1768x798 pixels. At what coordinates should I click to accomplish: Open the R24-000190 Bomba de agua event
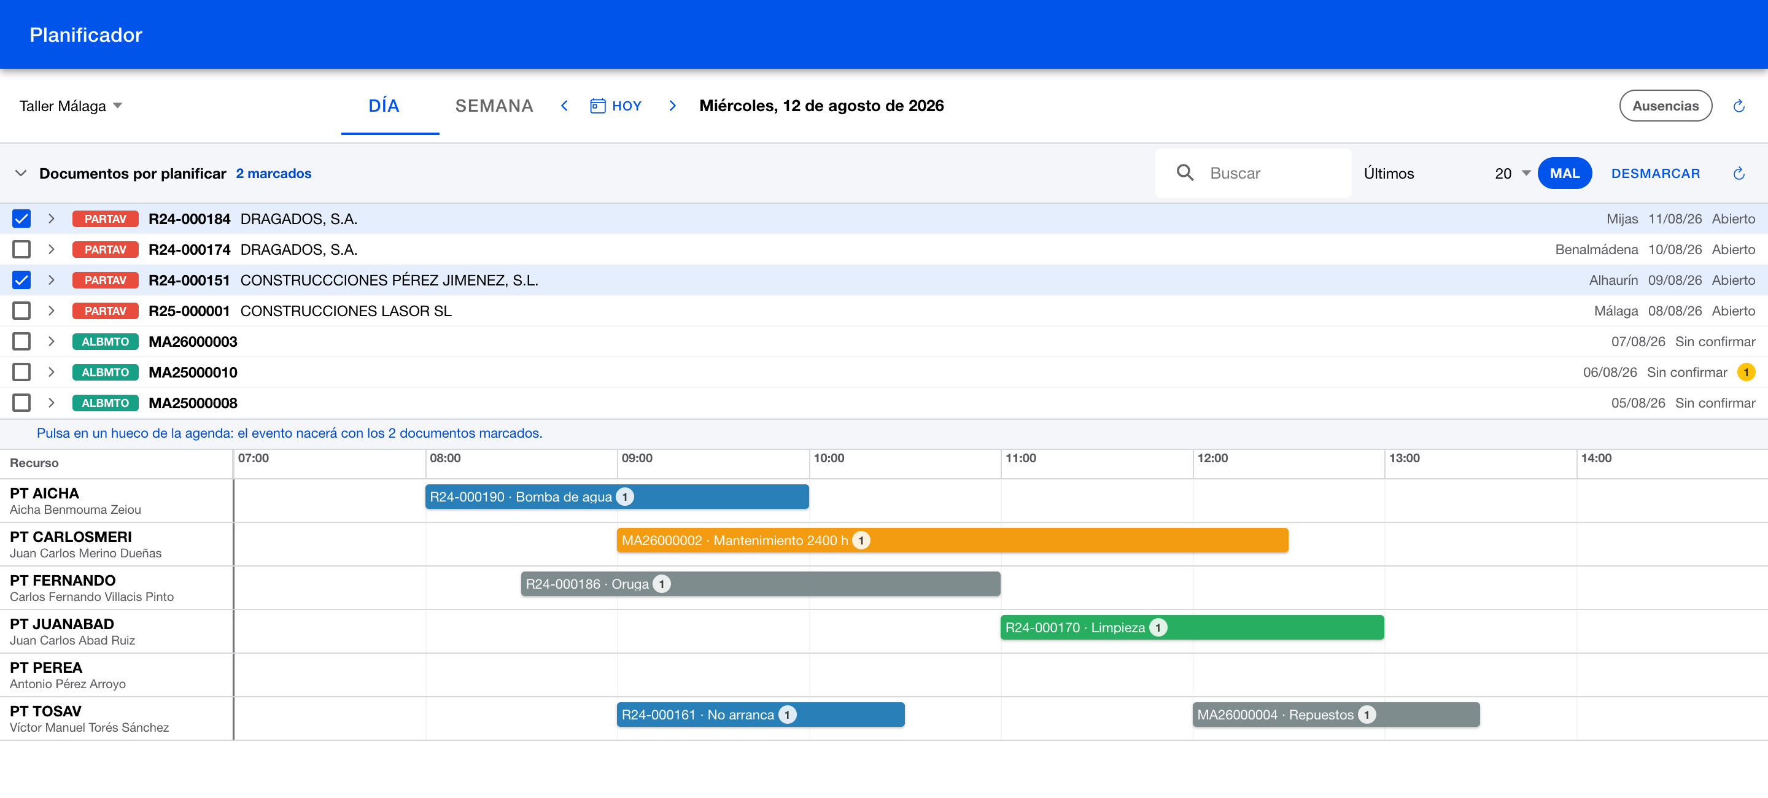click(617, 497)
